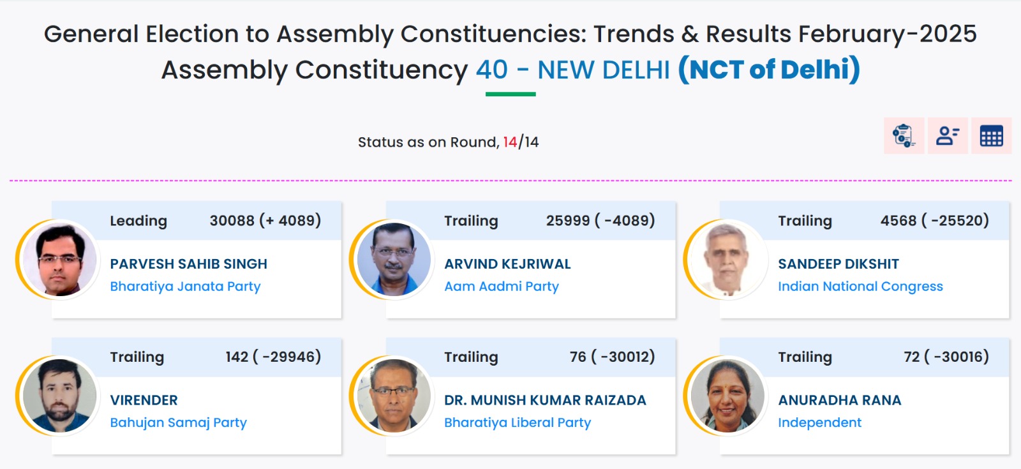Select the PARVESH SAHIB SINGH name
Screen dimensions: 1021x469
coord(188,264)
